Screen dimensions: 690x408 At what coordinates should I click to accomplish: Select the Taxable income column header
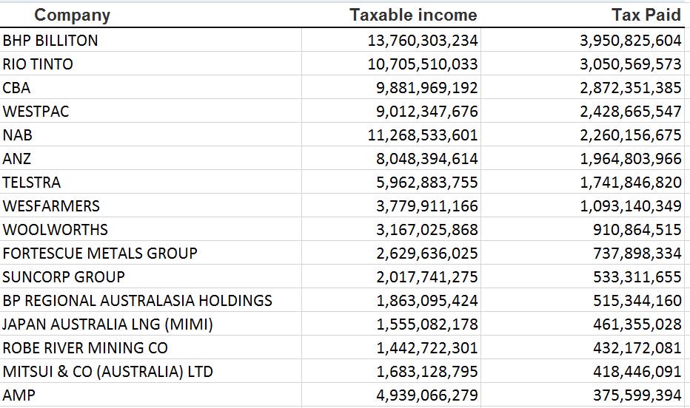[x=413, y=15]
